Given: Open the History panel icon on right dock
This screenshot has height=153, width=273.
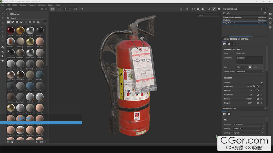Looking at the screenshot, I should 271,27.
